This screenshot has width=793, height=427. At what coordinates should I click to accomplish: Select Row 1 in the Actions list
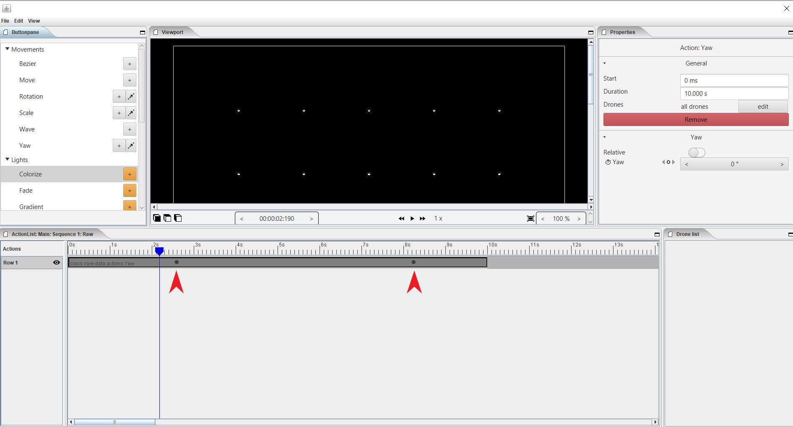pos(32,263)
